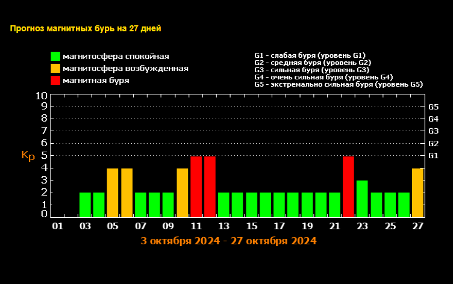This screenshot has height=284, width=453.
Task: Click the '01' date label on x-axis
Action: click(x=57, y=226)
